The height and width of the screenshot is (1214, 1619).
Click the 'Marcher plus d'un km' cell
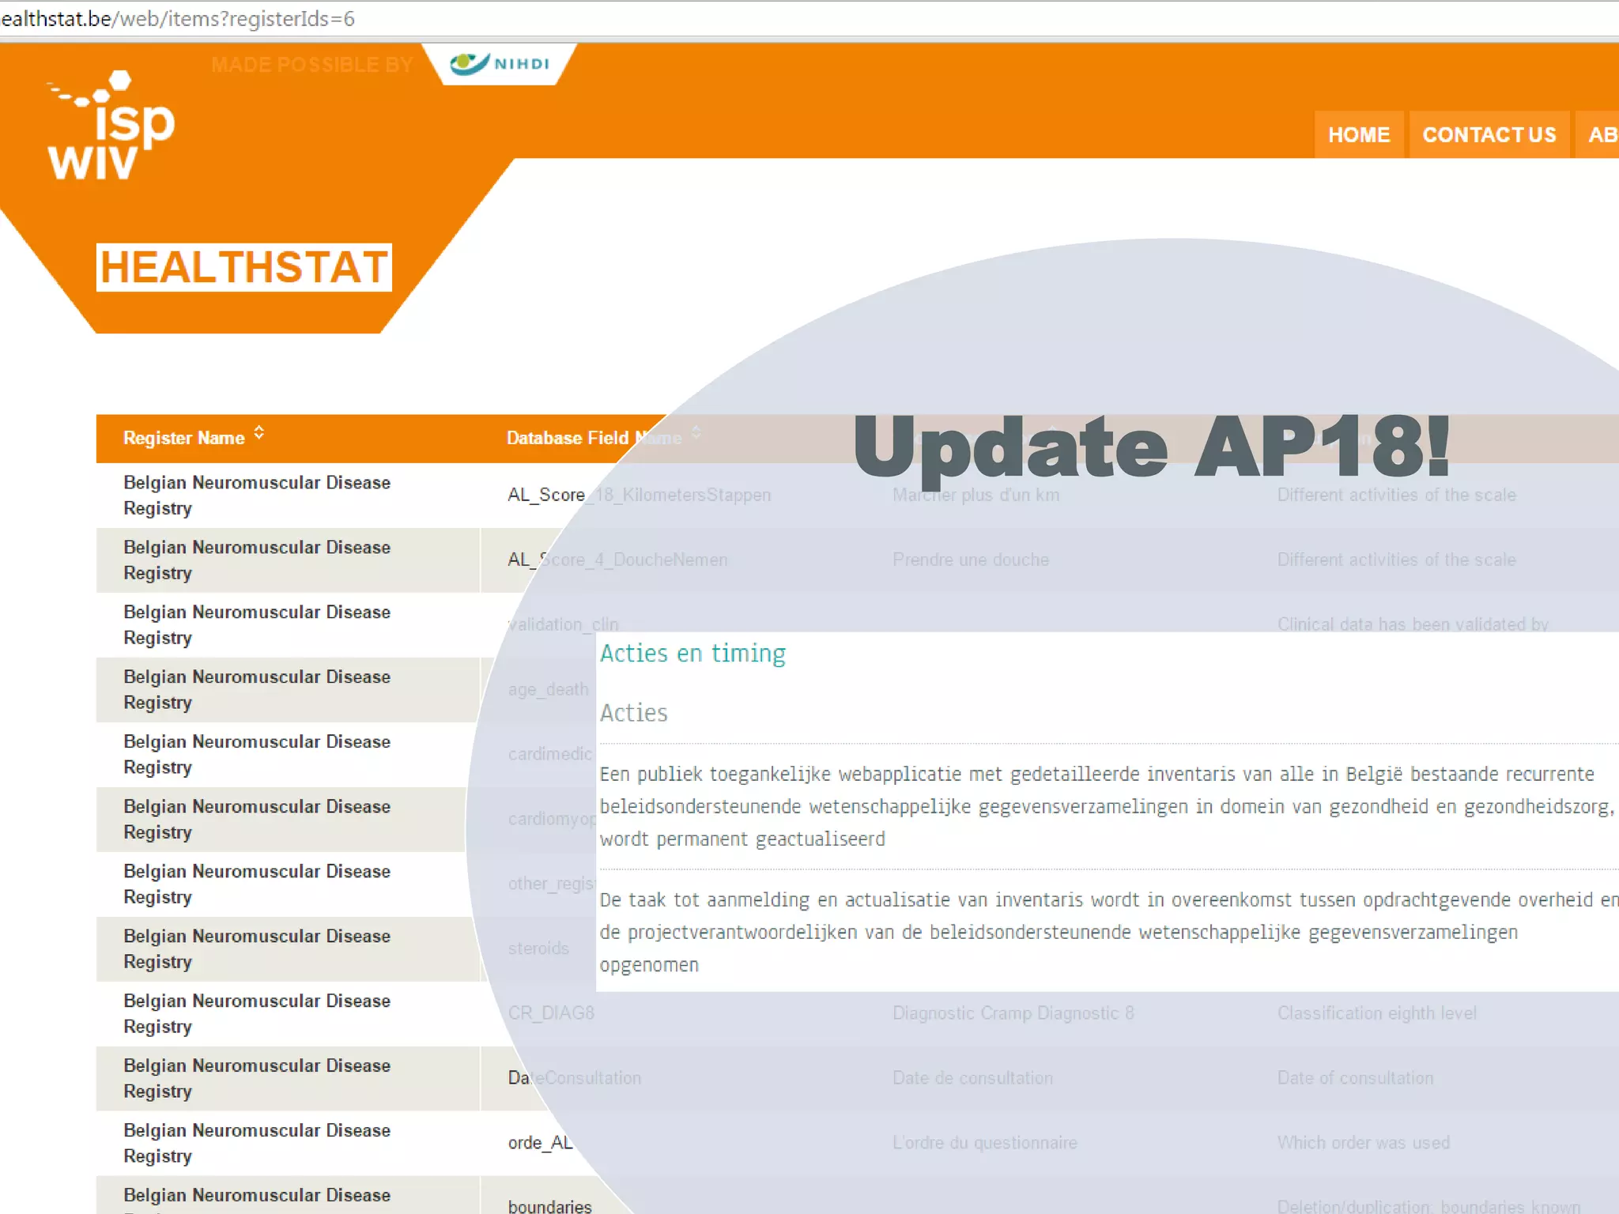pos(976,495)
